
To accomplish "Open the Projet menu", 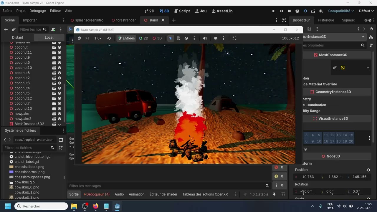I will pyautogui.click(x=21, y=11).
